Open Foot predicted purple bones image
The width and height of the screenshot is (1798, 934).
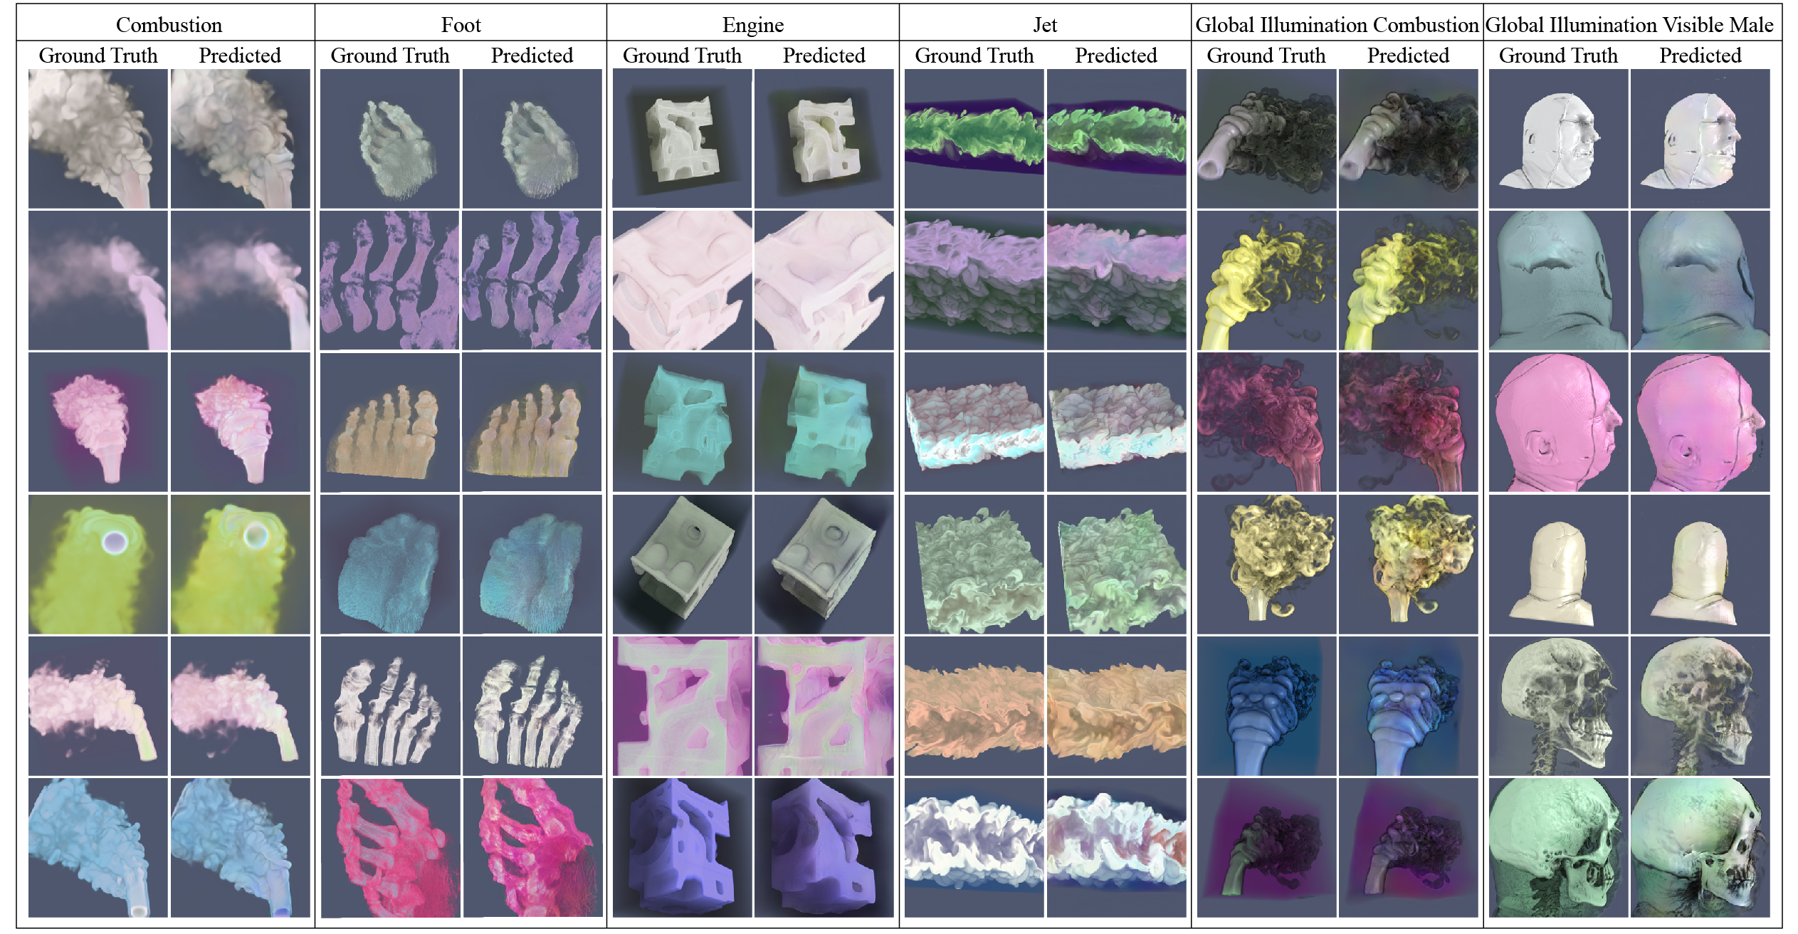point(532,280)
